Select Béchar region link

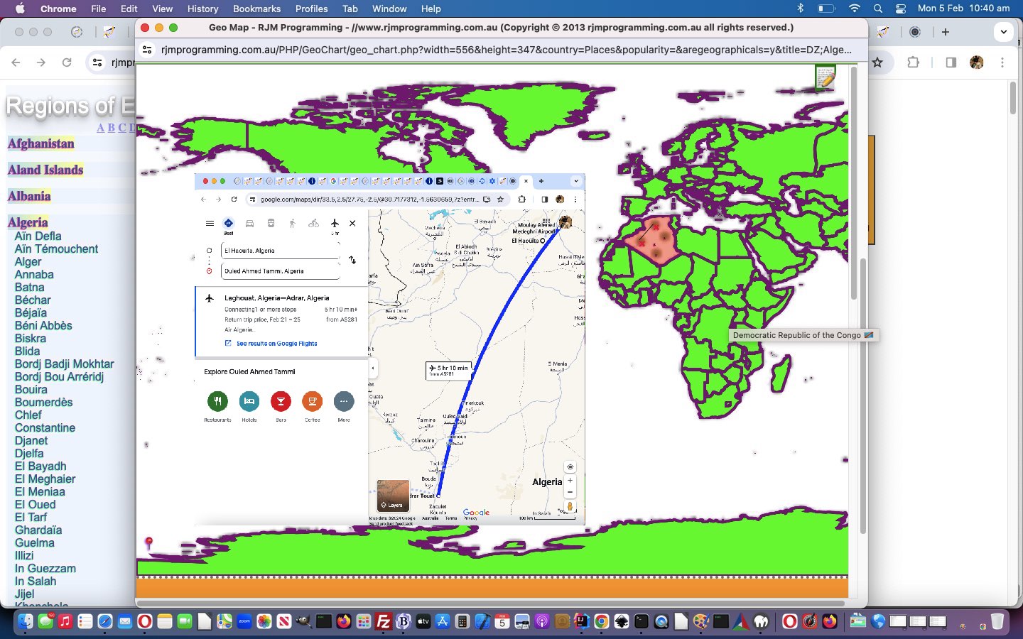[33, 300]
